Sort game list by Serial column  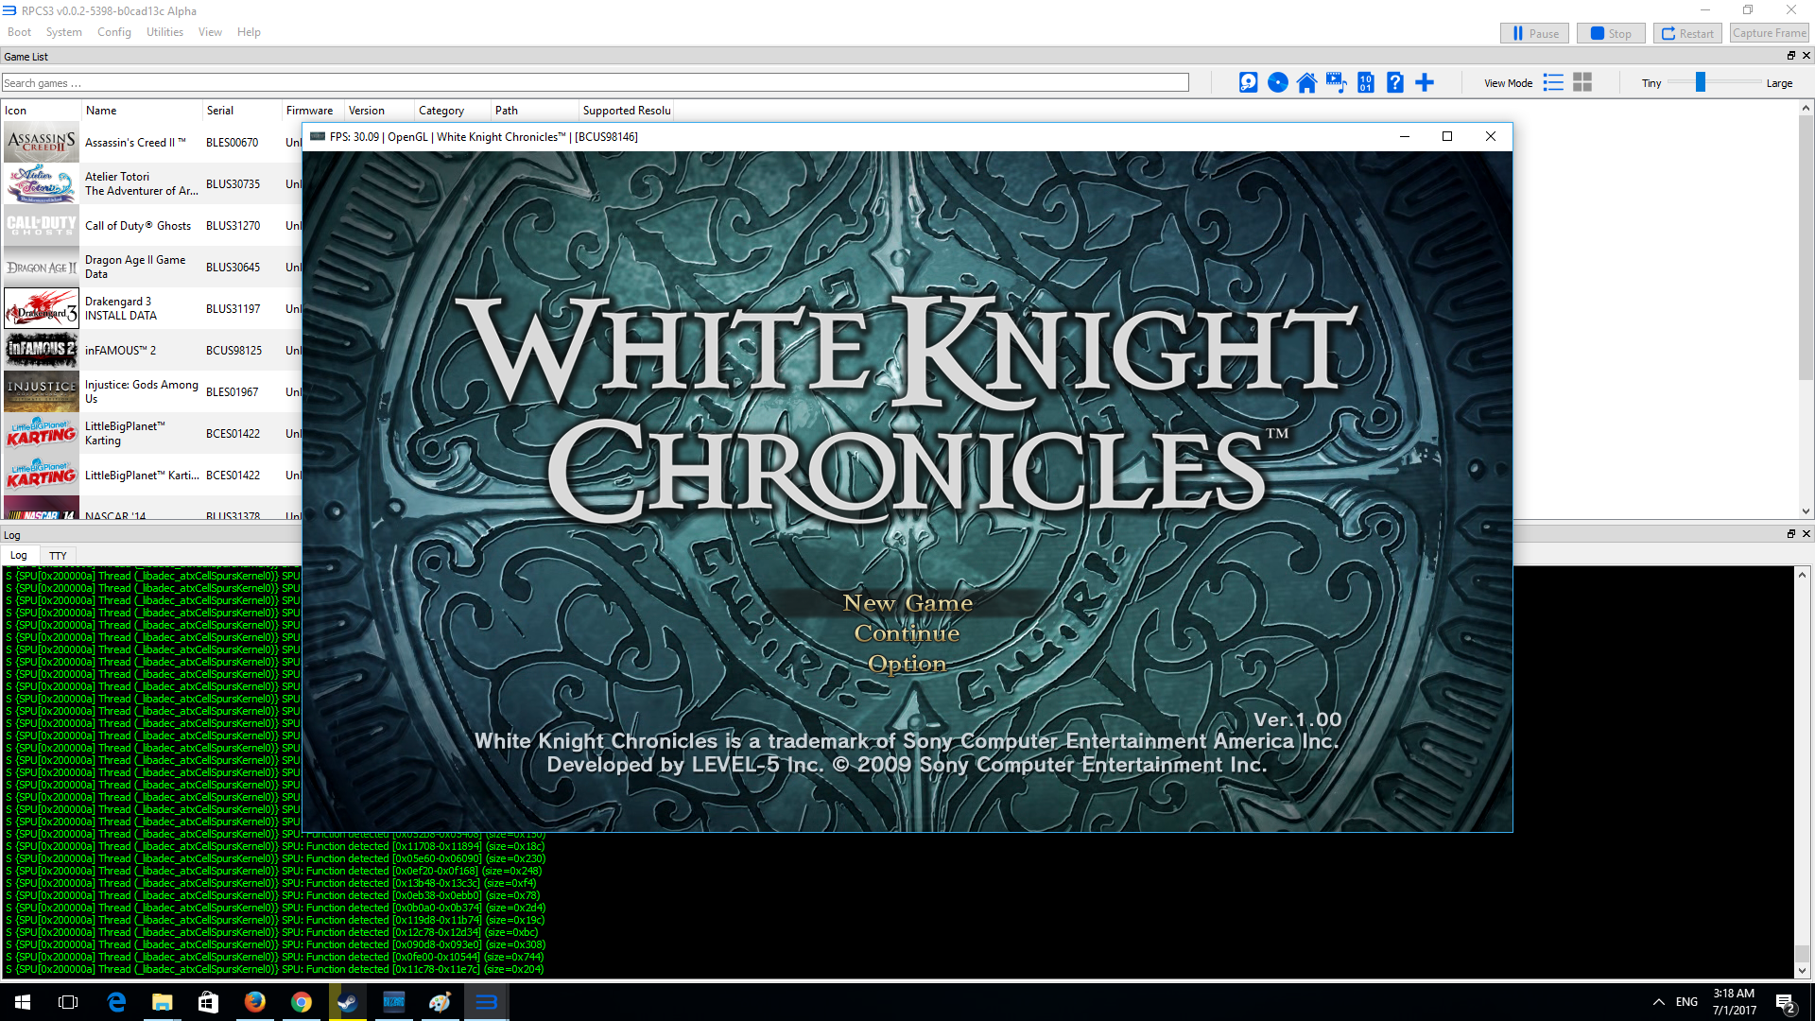220,111
